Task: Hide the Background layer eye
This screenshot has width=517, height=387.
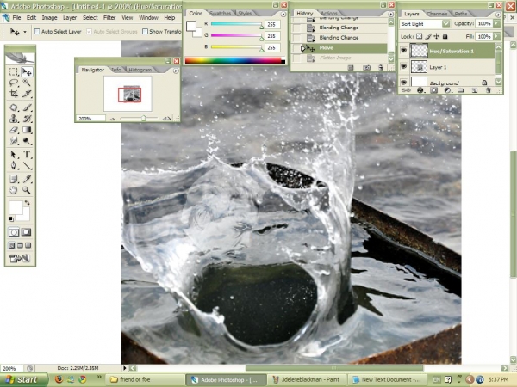Action: (x=403, y=82)
